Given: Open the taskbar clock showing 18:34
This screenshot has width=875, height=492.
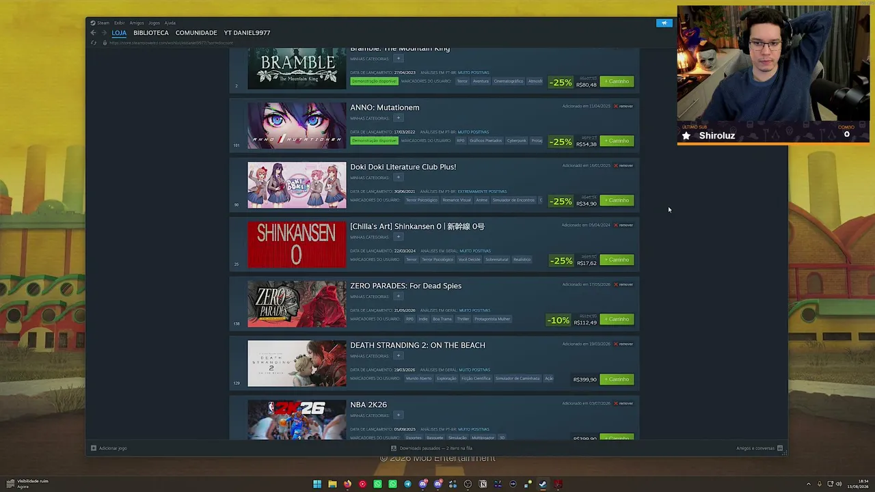Looking at the screenshot, I should pos(858,484).
